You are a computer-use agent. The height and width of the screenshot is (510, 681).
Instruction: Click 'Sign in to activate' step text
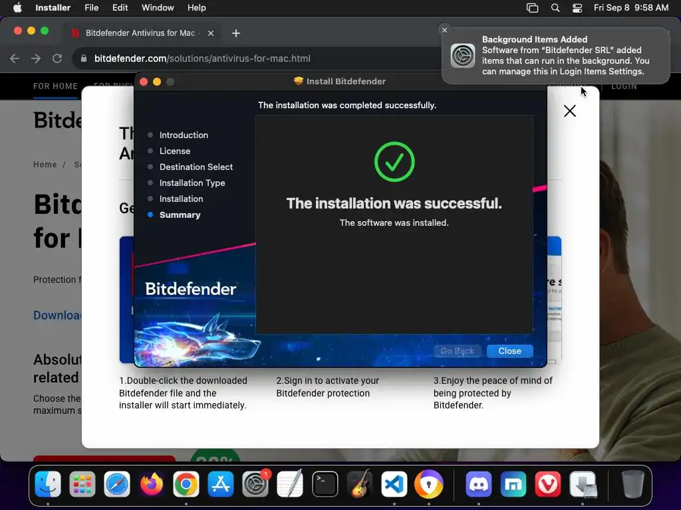click(327, 387)
